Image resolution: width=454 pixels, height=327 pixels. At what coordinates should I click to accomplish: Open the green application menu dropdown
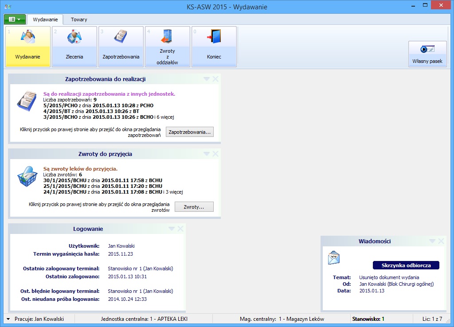click(15, 19)
